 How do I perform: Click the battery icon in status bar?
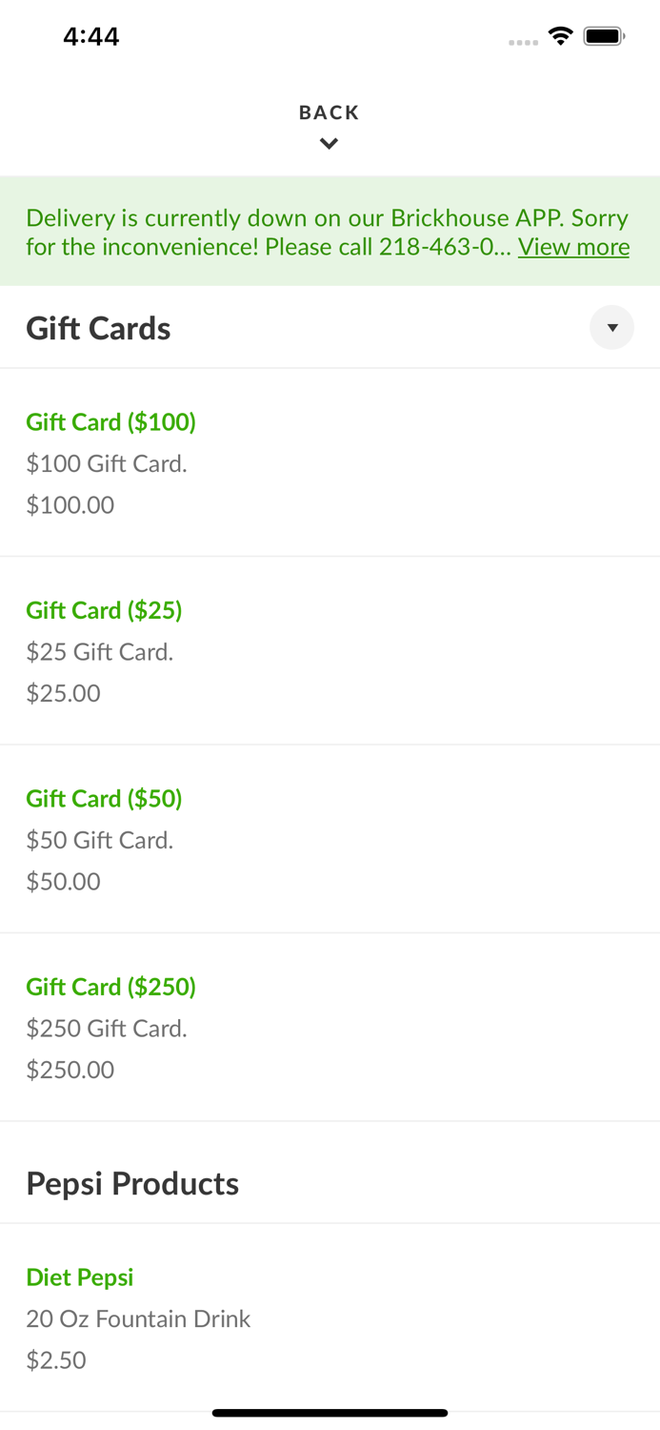coord(604,36)
